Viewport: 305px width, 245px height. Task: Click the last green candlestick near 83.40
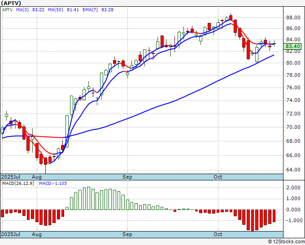274,44
